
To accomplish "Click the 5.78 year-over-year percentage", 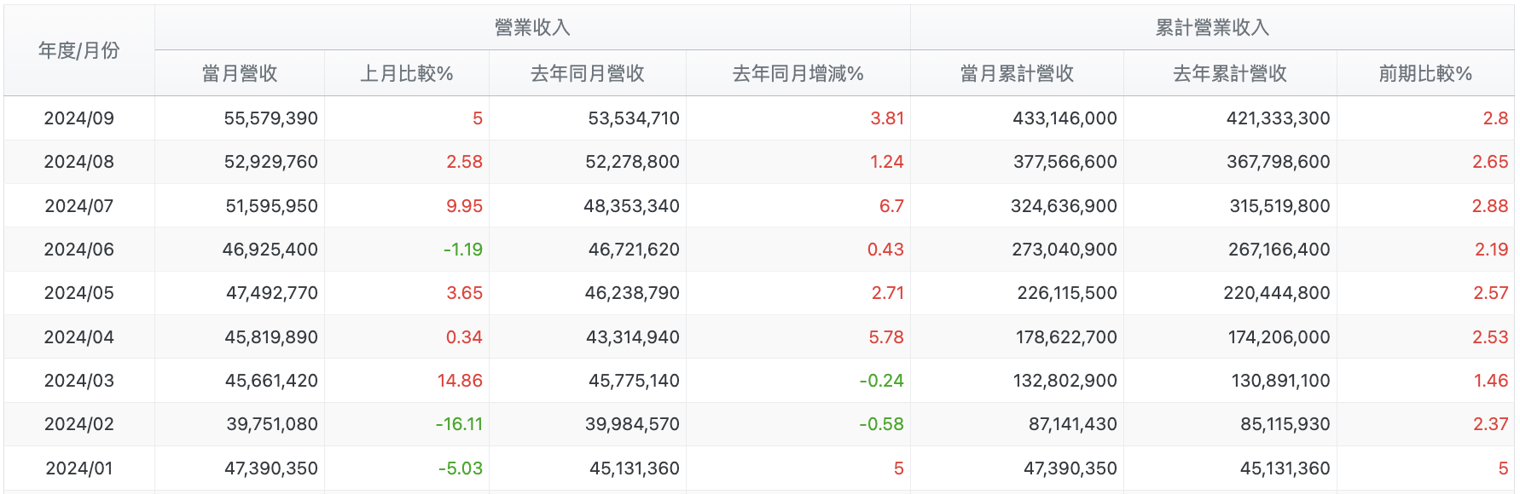I will [886, 337].
